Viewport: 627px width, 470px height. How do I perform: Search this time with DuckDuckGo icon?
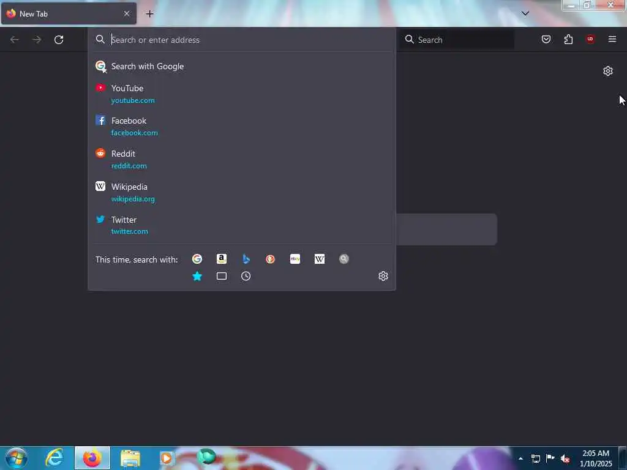pos(270,259)
